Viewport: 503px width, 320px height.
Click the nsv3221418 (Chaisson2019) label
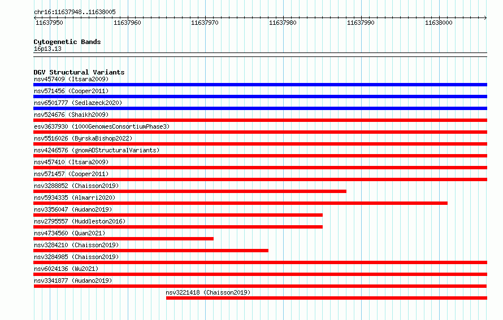pyautogui.click(x=208, y=292)
